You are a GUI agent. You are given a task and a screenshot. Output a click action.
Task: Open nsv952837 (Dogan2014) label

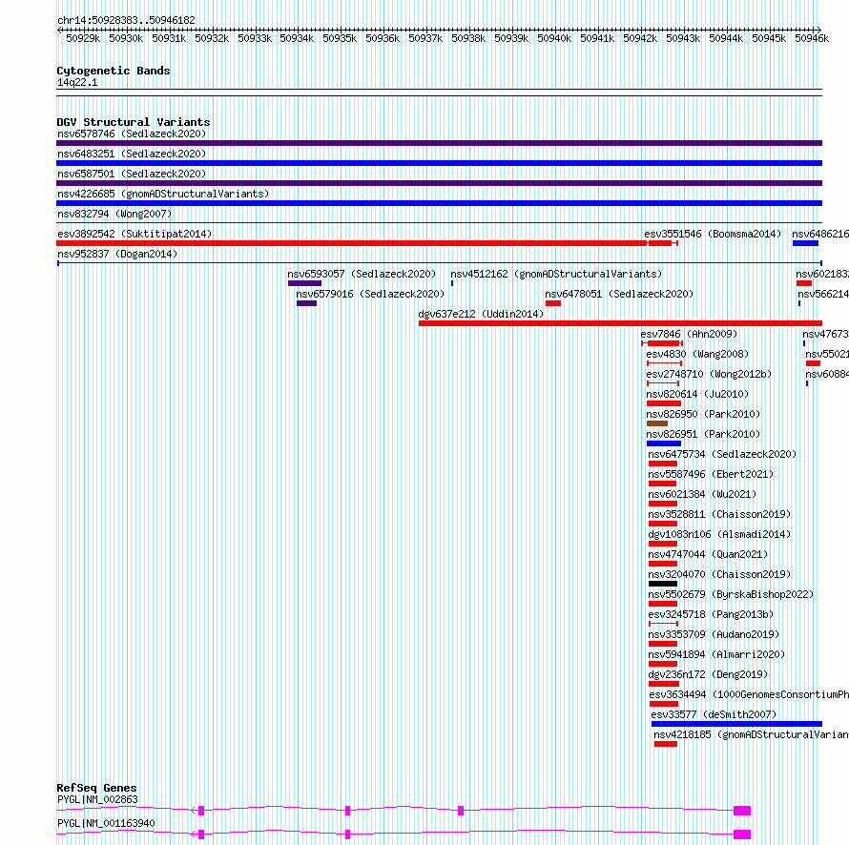coord(117,254)
